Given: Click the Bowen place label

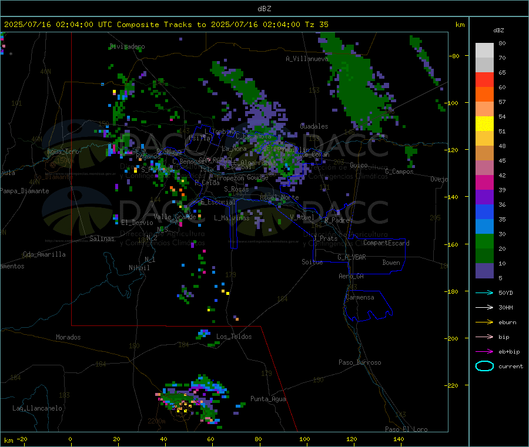Looking at the screenshot, I should tap(391, 263).
